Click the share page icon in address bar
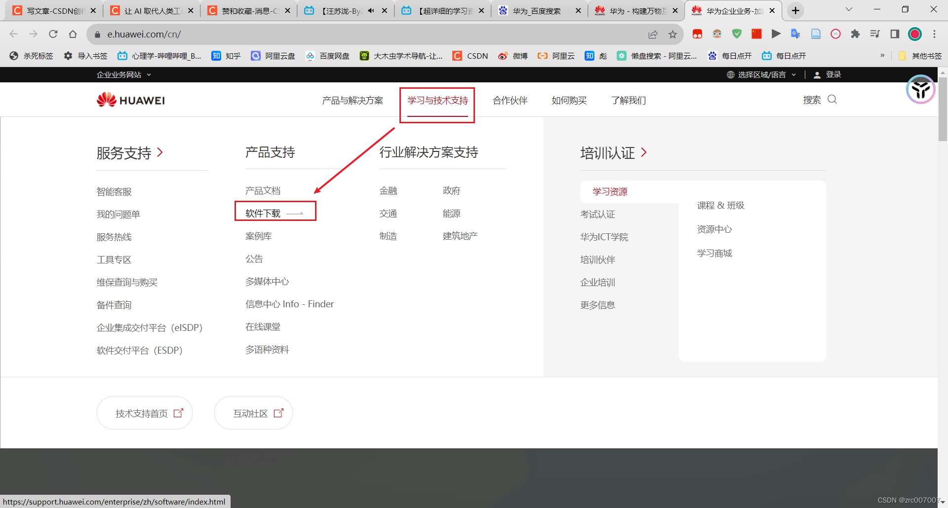The image size is (948, 508). tap(653, 34)
